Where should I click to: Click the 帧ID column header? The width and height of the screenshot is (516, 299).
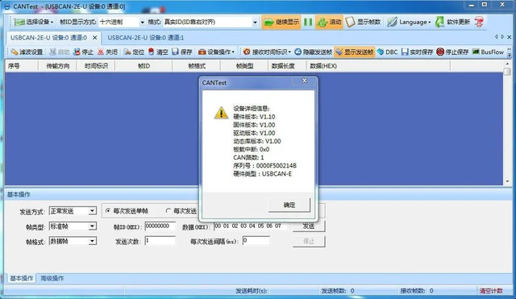tap(144, 66)
